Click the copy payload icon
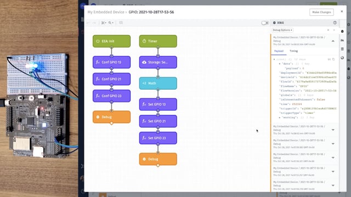This screenshot has height=197, width=351. point(333,60)
